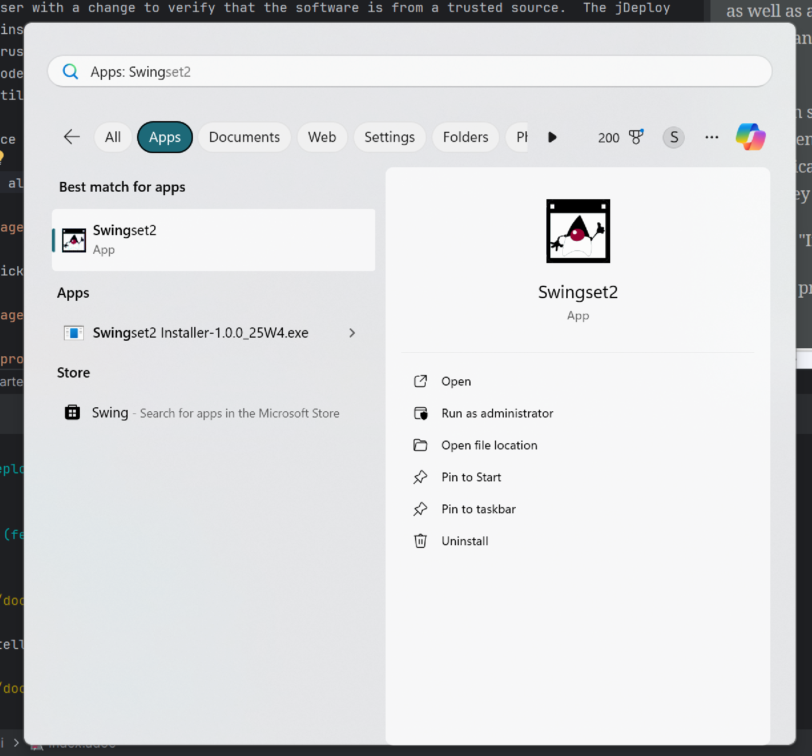Click the Microsoft Store icon beside Swing result
Viewport: 812px width, 756px height.
tap(72, 412)
